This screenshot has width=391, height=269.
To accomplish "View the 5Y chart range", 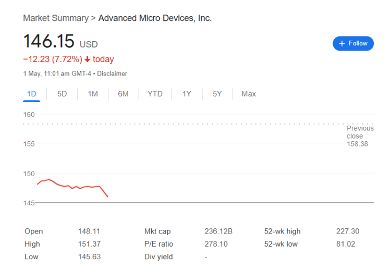I will pyautogui.click(x=217, y=94).
